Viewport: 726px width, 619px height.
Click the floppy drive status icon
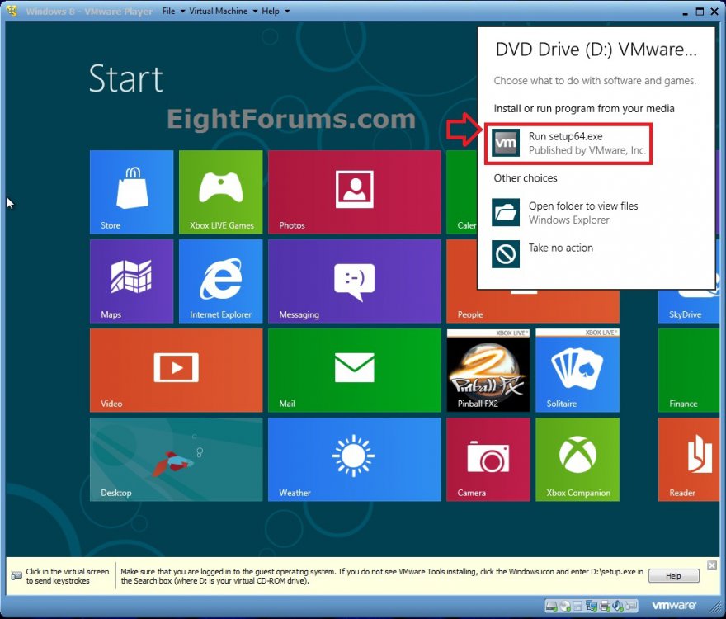pos(577,606)
